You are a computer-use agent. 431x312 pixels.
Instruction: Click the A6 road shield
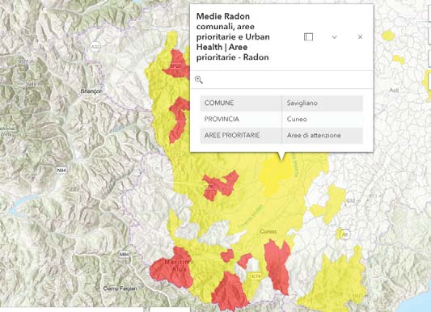(345, 234)
